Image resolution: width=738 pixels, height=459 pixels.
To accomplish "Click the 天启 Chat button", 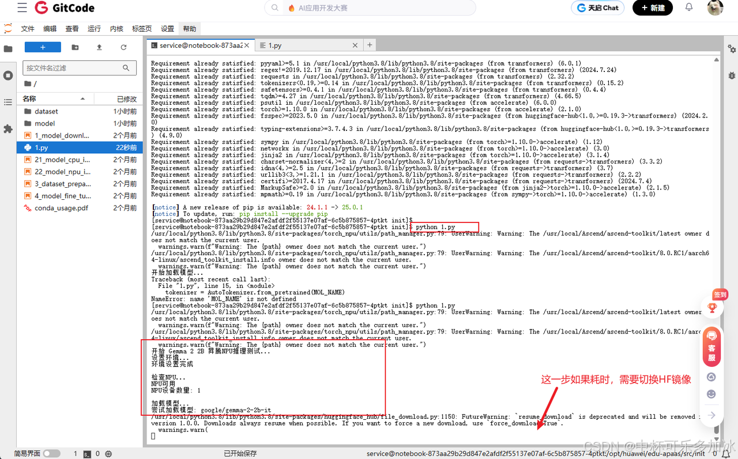I will tap(597, 7).
